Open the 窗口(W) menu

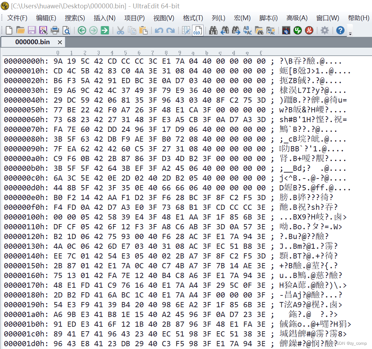click(328, 18)
